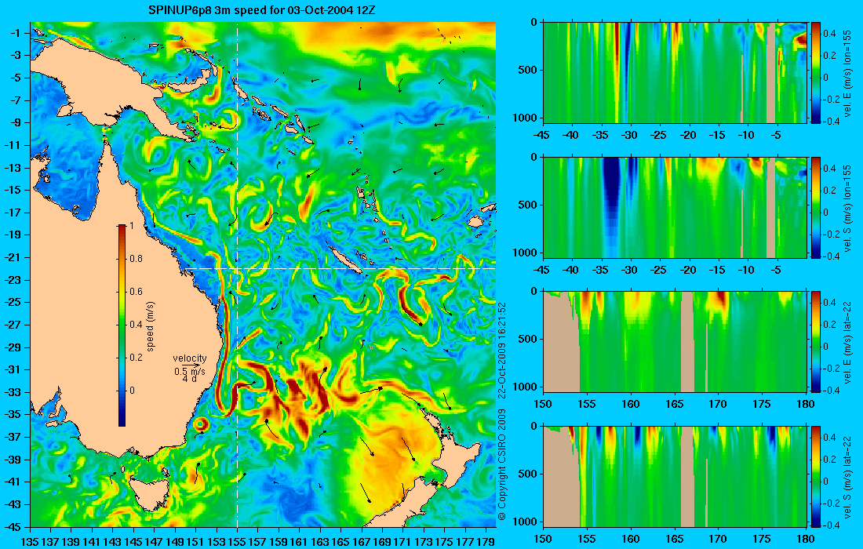Click the "speed (m/s)" color bar label
The image size is (863, 549).
pyautogui.click(x=151, y=325)
